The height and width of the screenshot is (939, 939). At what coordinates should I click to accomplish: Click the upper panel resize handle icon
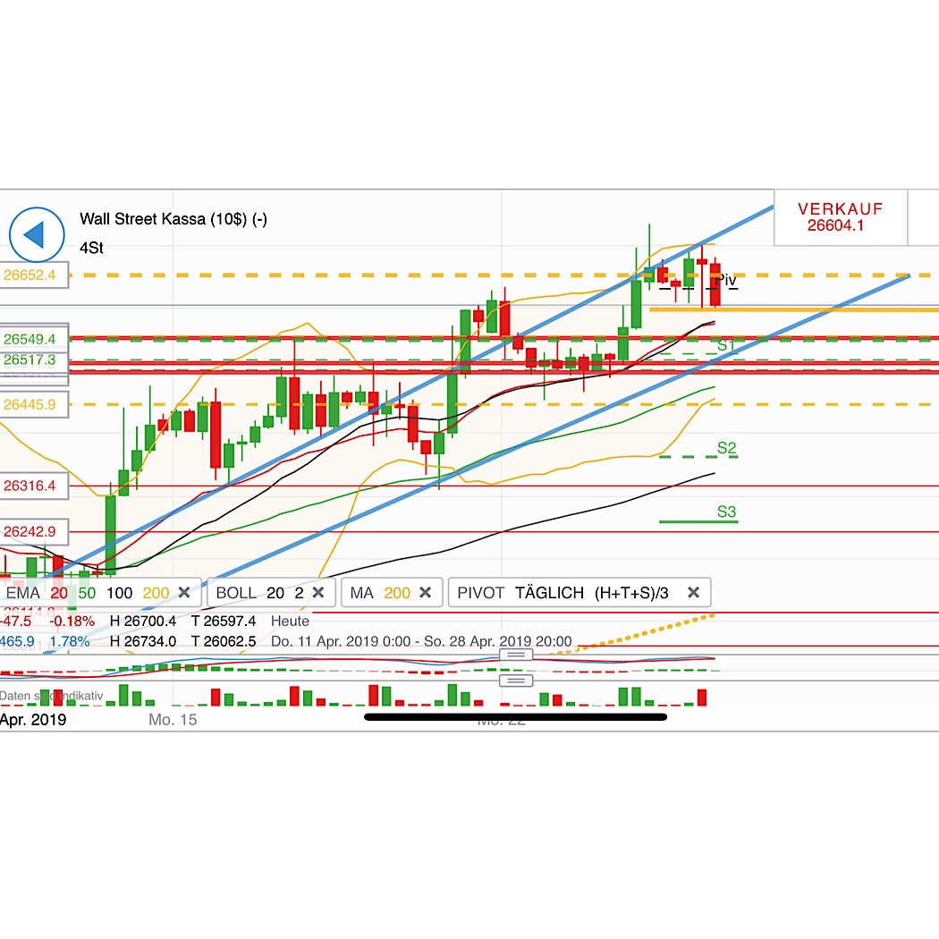click(x=515, y=656)
